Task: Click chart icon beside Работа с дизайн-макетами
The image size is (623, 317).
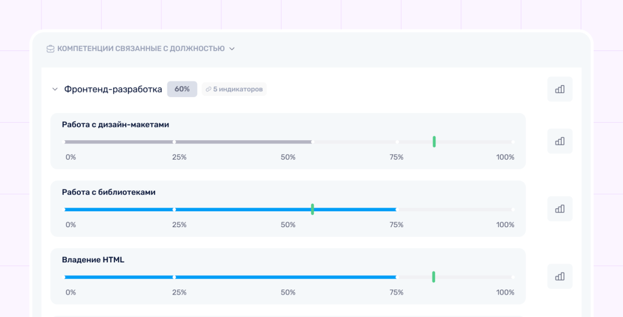Action: 560,141
